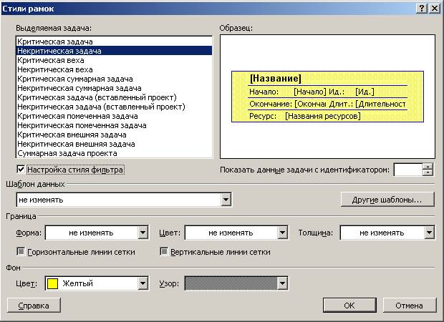This screenshot has width=444, height=322.
Task: Close the Стили рамок dialog
Action: [434, 7]
